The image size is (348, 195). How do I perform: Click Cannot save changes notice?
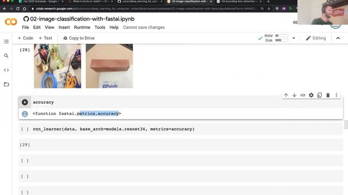click(144, 28)
